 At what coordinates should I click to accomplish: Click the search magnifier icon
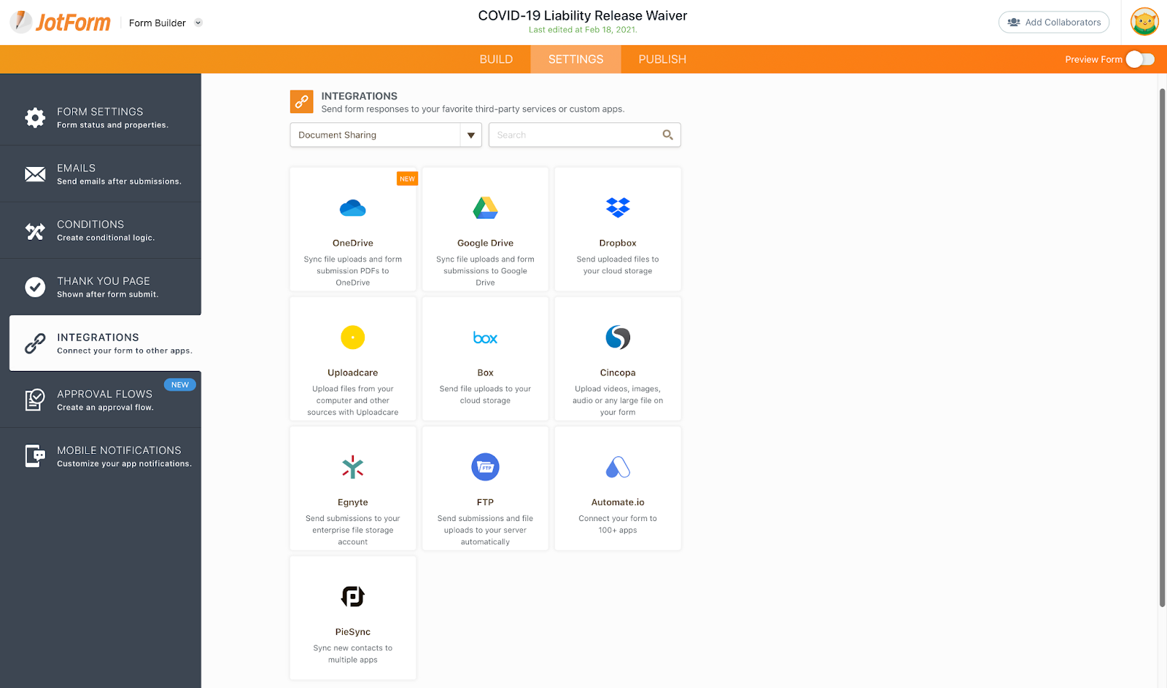pyautogui.click(x=667, y=135)
